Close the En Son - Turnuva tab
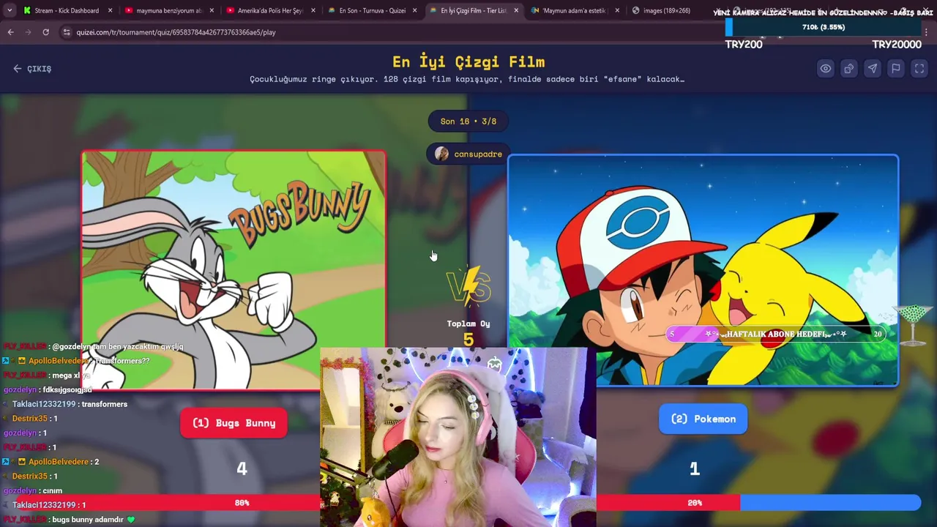Screen dimensions: 937x527 click(x=415, y=10)
